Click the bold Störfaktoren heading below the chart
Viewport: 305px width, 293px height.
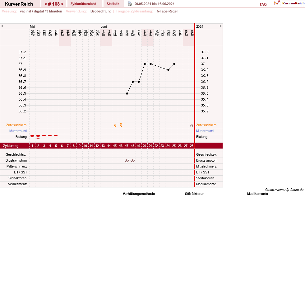(195, 194)
